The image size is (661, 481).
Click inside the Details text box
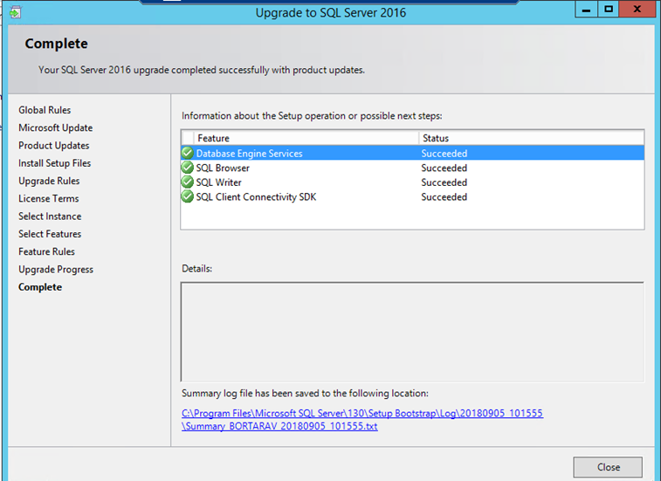click(x=411, y=331)
